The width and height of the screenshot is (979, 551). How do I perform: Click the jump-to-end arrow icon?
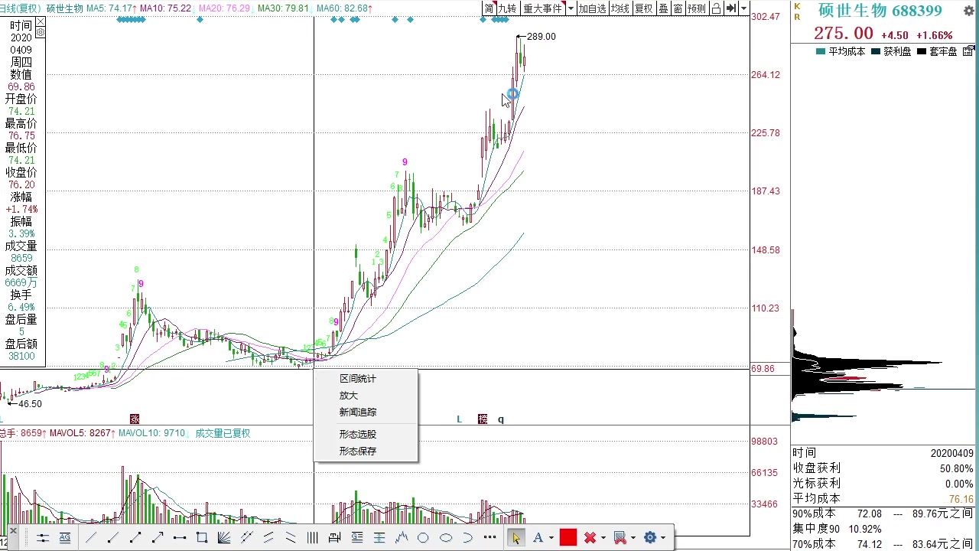[731, 8]
